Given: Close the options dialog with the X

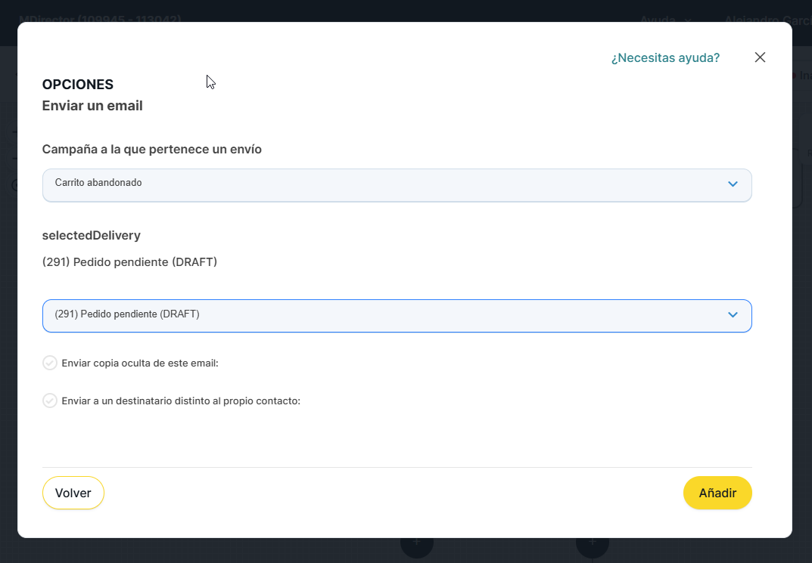Looking at the screenshot, I should click(x=760, y=57).
